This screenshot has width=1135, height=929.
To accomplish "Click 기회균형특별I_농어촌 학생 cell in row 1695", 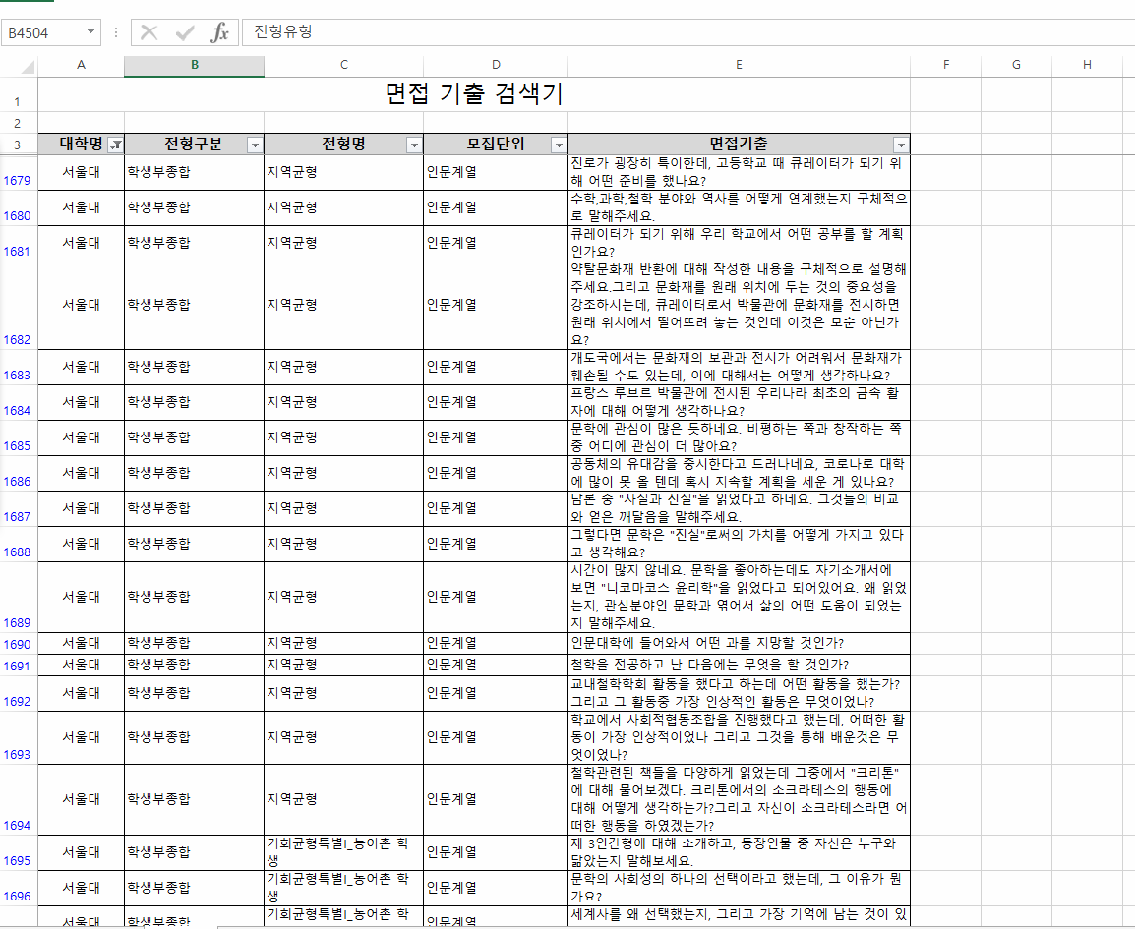I will (344, 852).
